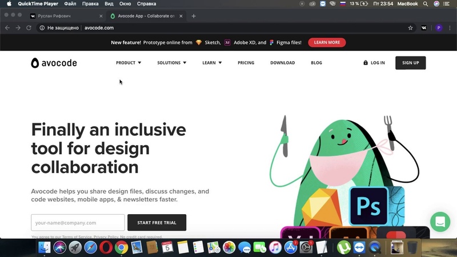Open Finder from the Dock
This screenshot has width=457, height=257.
(45, 247)
